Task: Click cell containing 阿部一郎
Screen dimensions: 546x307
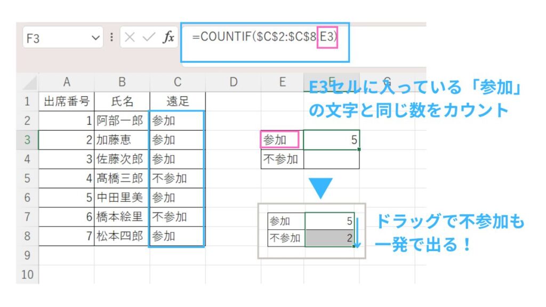Action: point(122,121)
